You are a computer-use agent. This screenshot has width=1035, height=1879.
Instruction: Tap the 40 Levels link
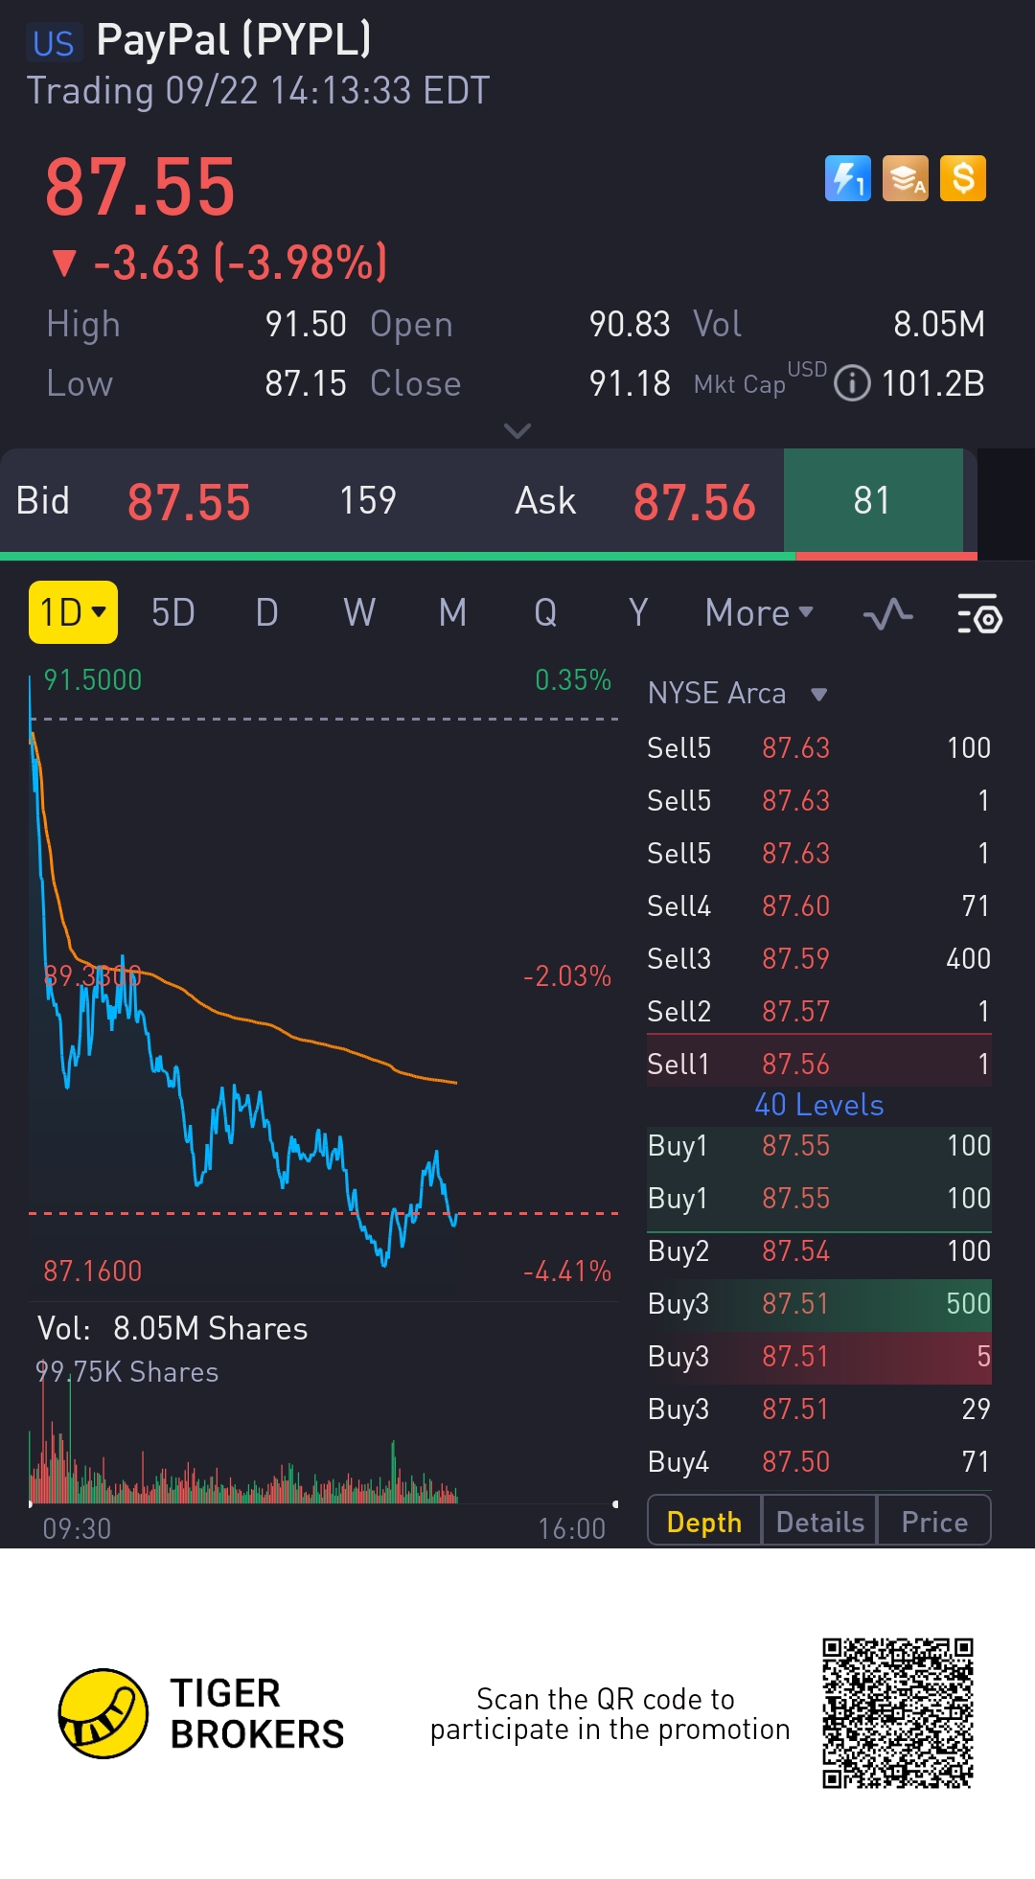pos(819,1105)
